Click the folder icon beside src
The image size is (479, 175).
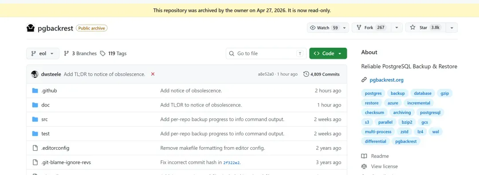click(35, 119)
